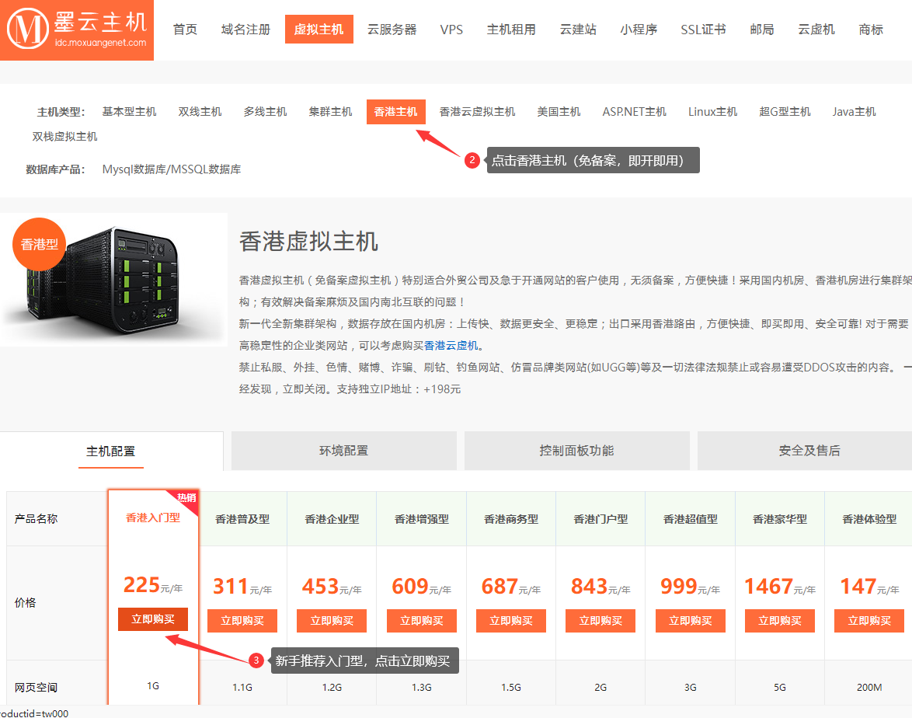The height and width of the screenshot is (718, 912).
Task: Open 商标 nav item
Action: click(x=871, y=30)
